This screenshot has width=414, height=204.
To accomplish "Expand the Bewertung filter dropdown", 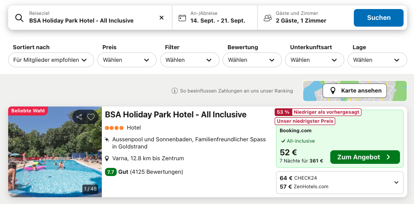I will 252,60.
